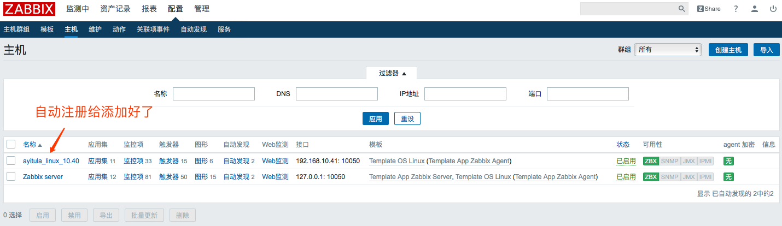
Task: Open the 监测中 menu
Action: pyautogui.click(x=78, y=9)
